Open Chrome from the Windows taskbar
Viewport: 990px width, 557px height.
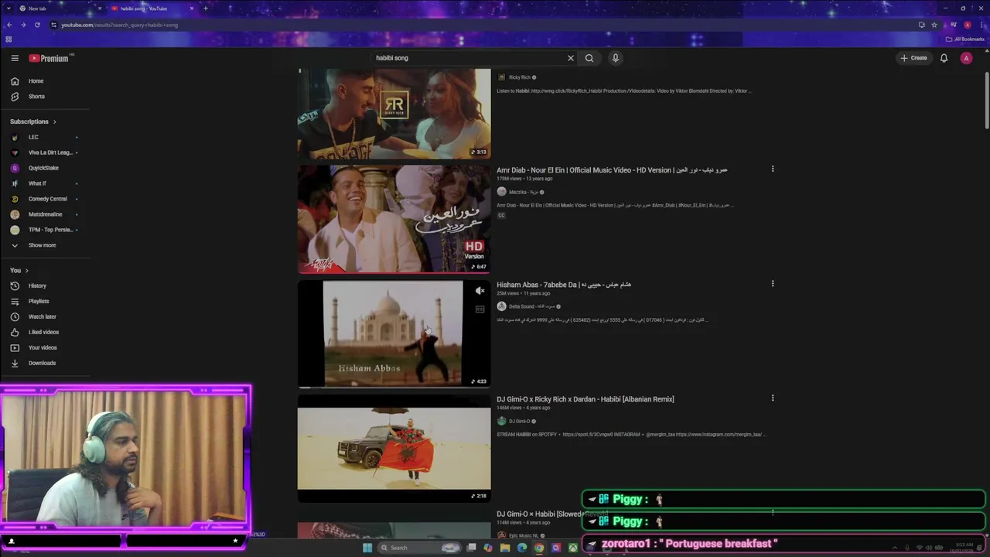click(x=539, y=548)
